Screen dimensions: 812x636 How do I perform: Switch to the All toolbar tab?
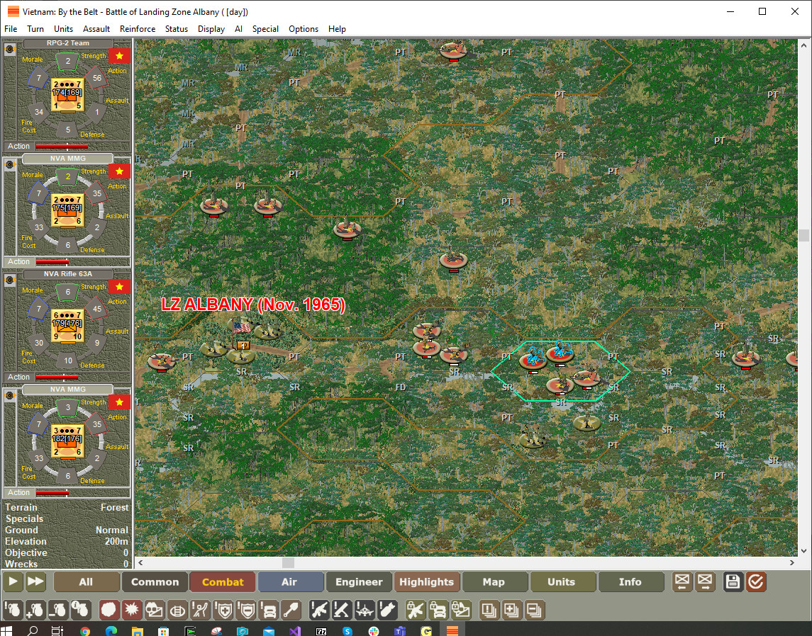[86, 581]
